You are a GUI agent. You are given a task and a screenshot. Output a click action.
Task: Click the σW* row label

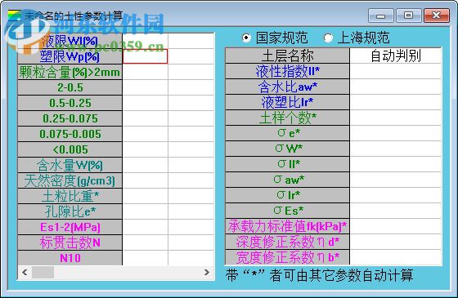[x=287, y=149]
